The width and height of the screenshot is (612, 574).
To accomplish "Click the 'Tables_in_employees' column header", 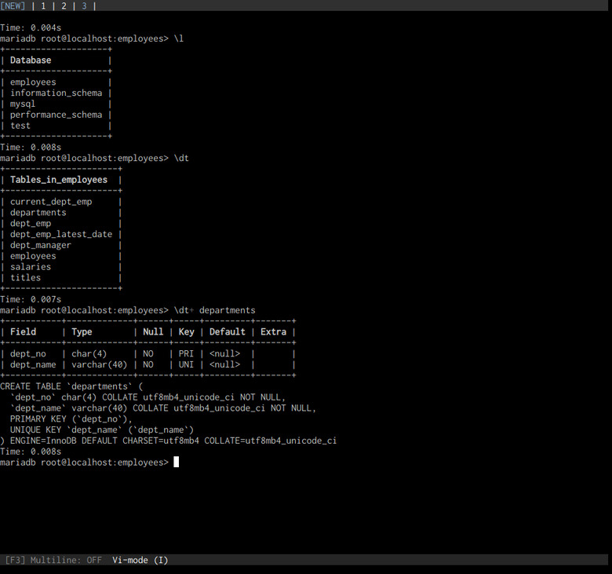I will point(59,180).
